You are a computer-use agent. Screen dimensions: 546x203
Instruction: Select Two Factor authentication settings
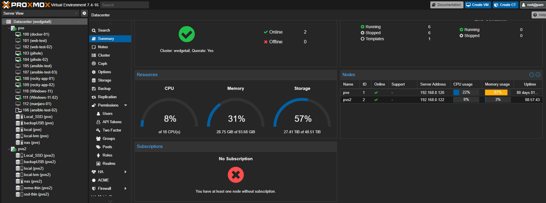pos(112,130)
